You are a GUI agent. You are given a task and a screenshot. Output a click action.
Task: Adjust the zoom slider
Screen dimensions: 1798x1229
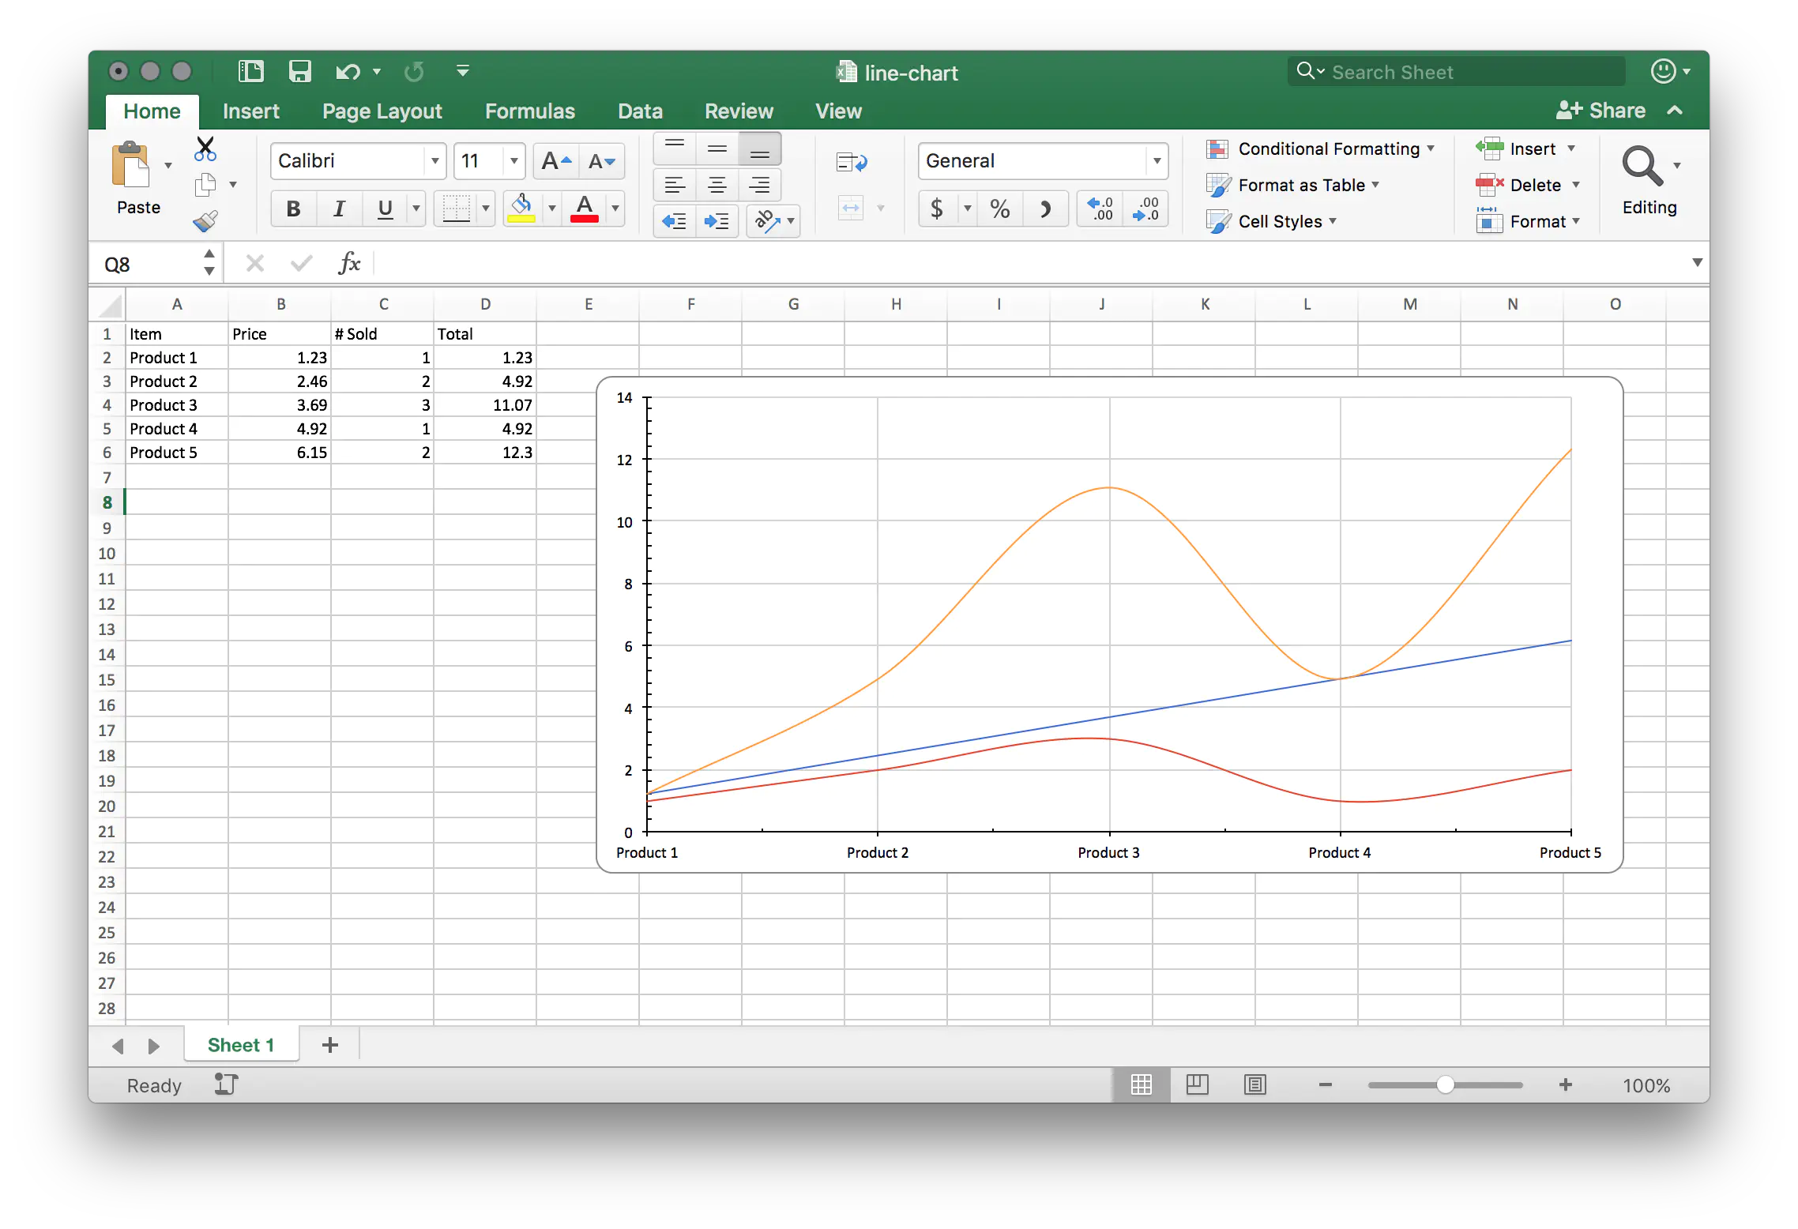(x=1446, y=1084)
